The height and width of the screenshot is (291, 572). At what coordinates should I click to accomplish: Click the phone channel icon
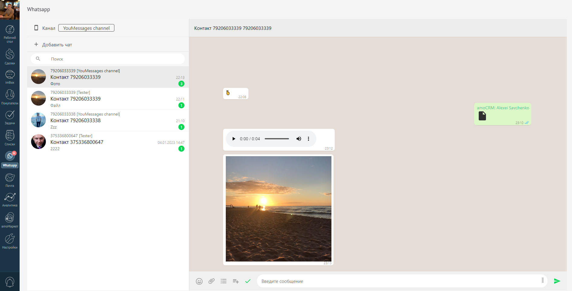36,28
